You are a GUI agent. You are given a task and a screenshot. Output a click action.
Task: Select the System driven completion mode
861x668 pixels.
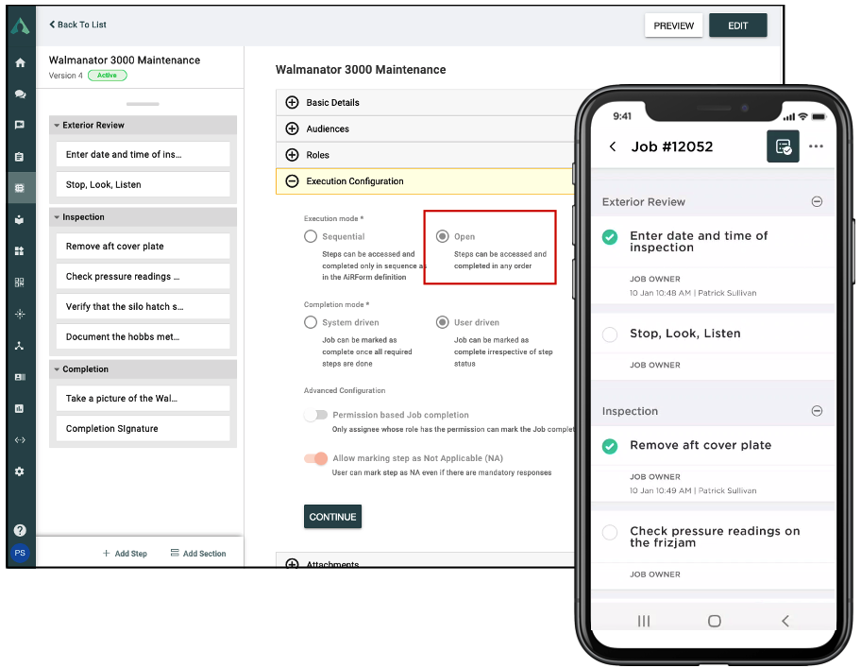pyautogui.click(x=311, y=322)
